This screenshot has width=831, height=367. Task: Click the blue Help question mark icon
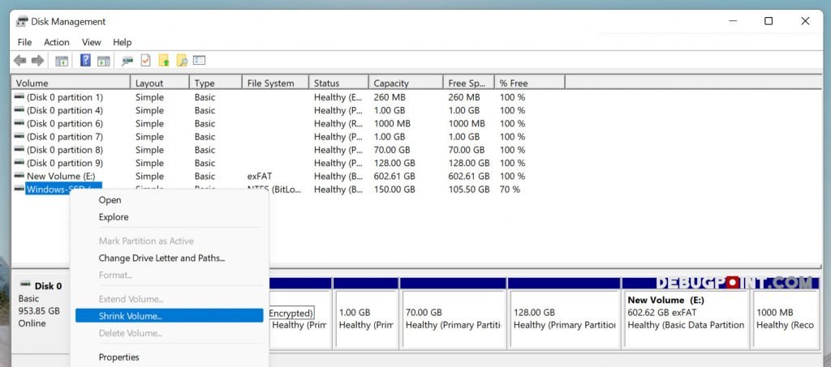85,61
